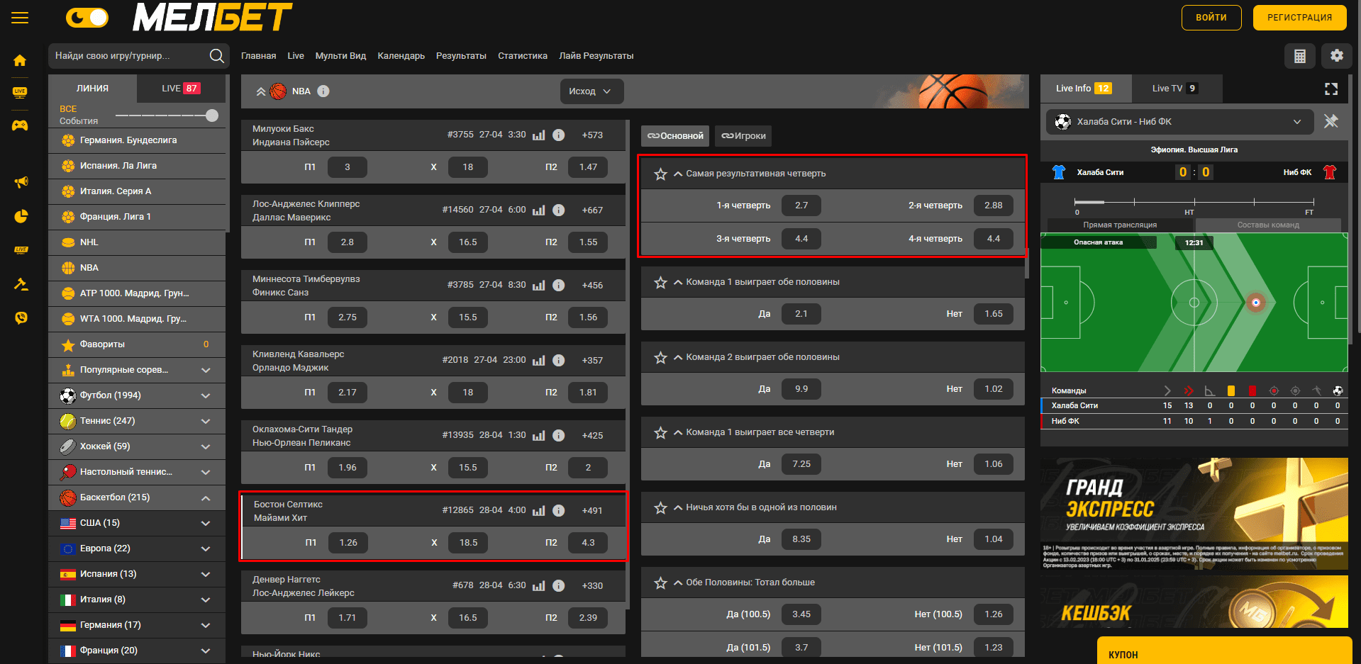Open the gamepad esports icon in sidebar
This screenshot has height=664, width=1361.
(20, 125)
